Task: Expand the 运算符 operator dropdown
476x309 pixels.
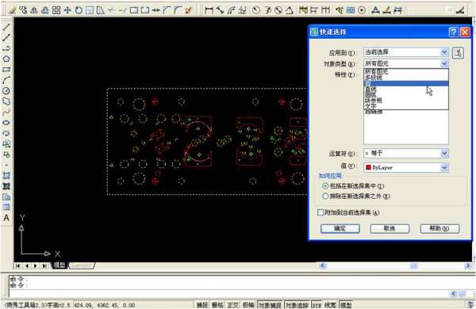Action: click(406, 154)
